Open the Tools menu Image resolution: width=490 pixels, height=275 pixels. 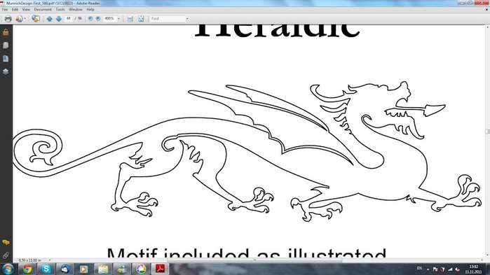pos(60,9)
